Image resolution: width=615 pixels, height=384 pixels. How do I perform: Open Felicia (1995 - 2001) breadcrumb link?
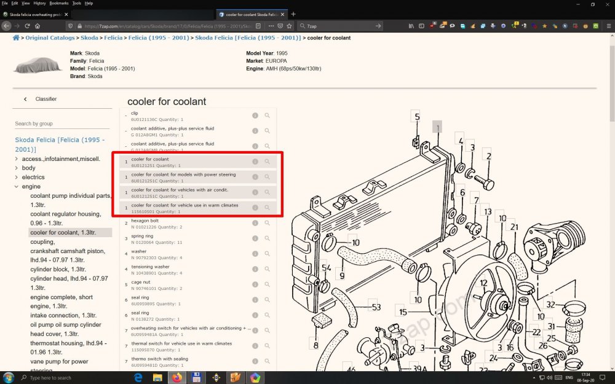click(159, 38)
